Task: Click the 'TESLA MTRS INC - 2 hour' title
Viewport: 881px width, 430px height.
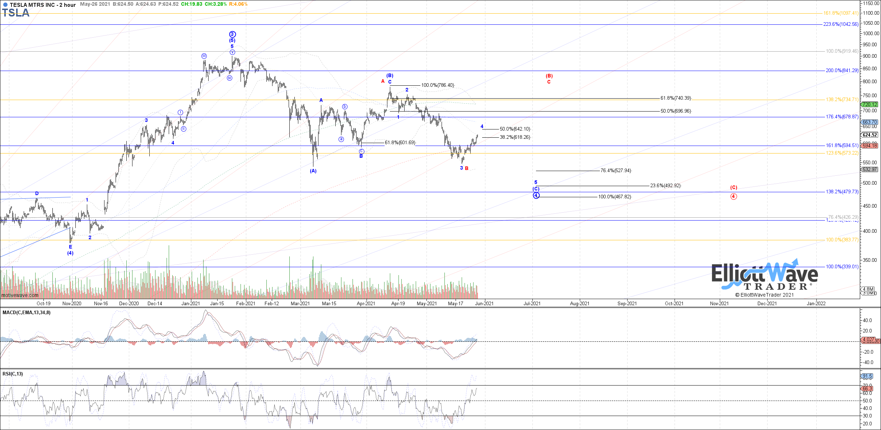Action: click(43, 5)
